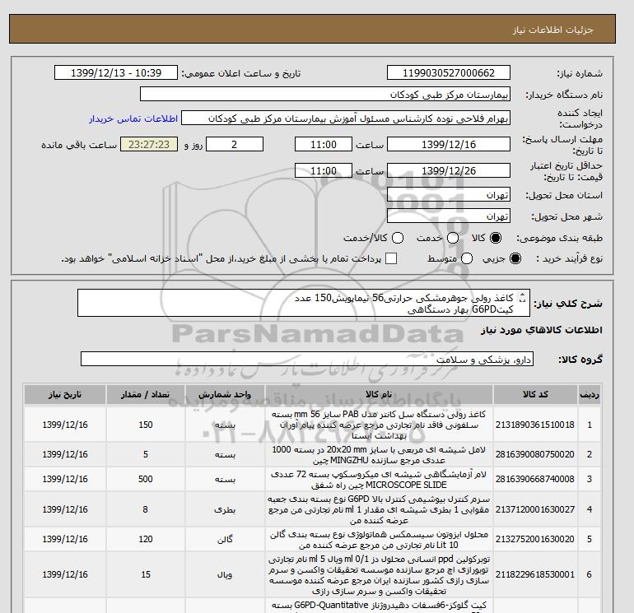Select the خدمت radio button
The height and width of the screenshot is (613, 634).
(453, 238)
